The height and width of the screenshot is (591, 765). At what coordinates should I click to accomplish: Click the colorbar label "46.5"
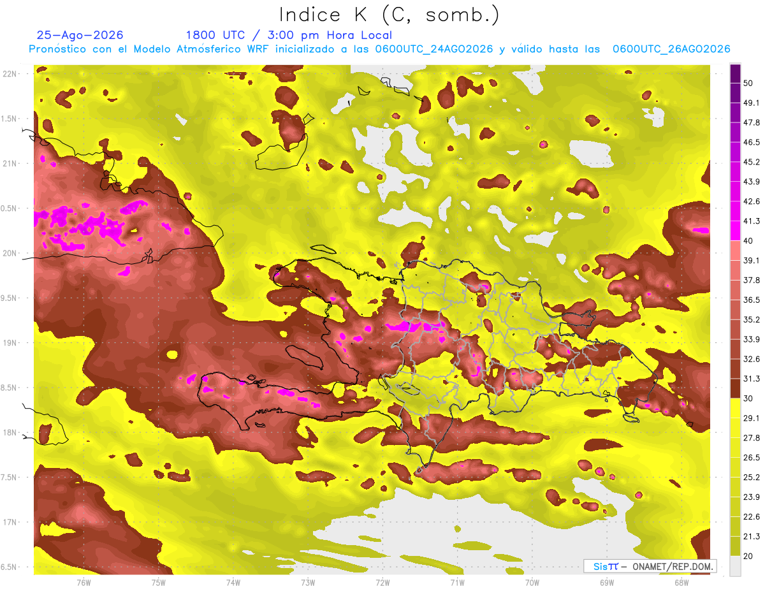752,142
